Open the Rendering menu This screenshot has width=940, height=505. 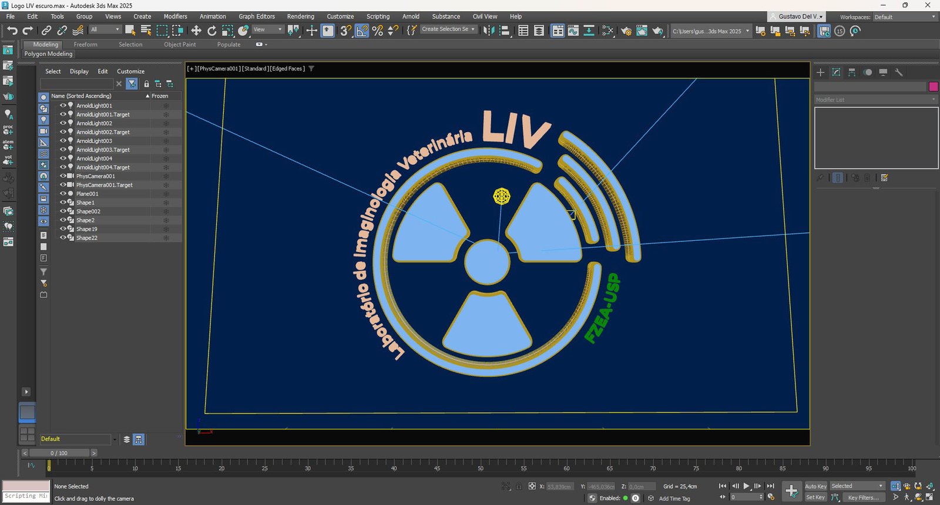tap(300, 16)
